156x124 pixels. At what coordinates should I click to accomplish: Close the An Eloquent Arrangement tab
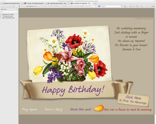92,3
